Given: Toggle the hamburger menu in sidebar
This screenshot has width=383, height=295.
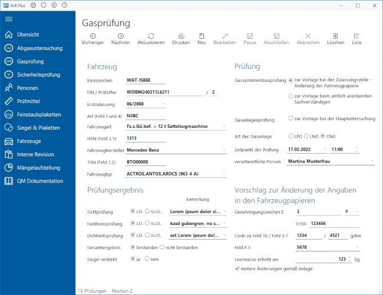Looking at the screenshot, I should click(9, 19).
